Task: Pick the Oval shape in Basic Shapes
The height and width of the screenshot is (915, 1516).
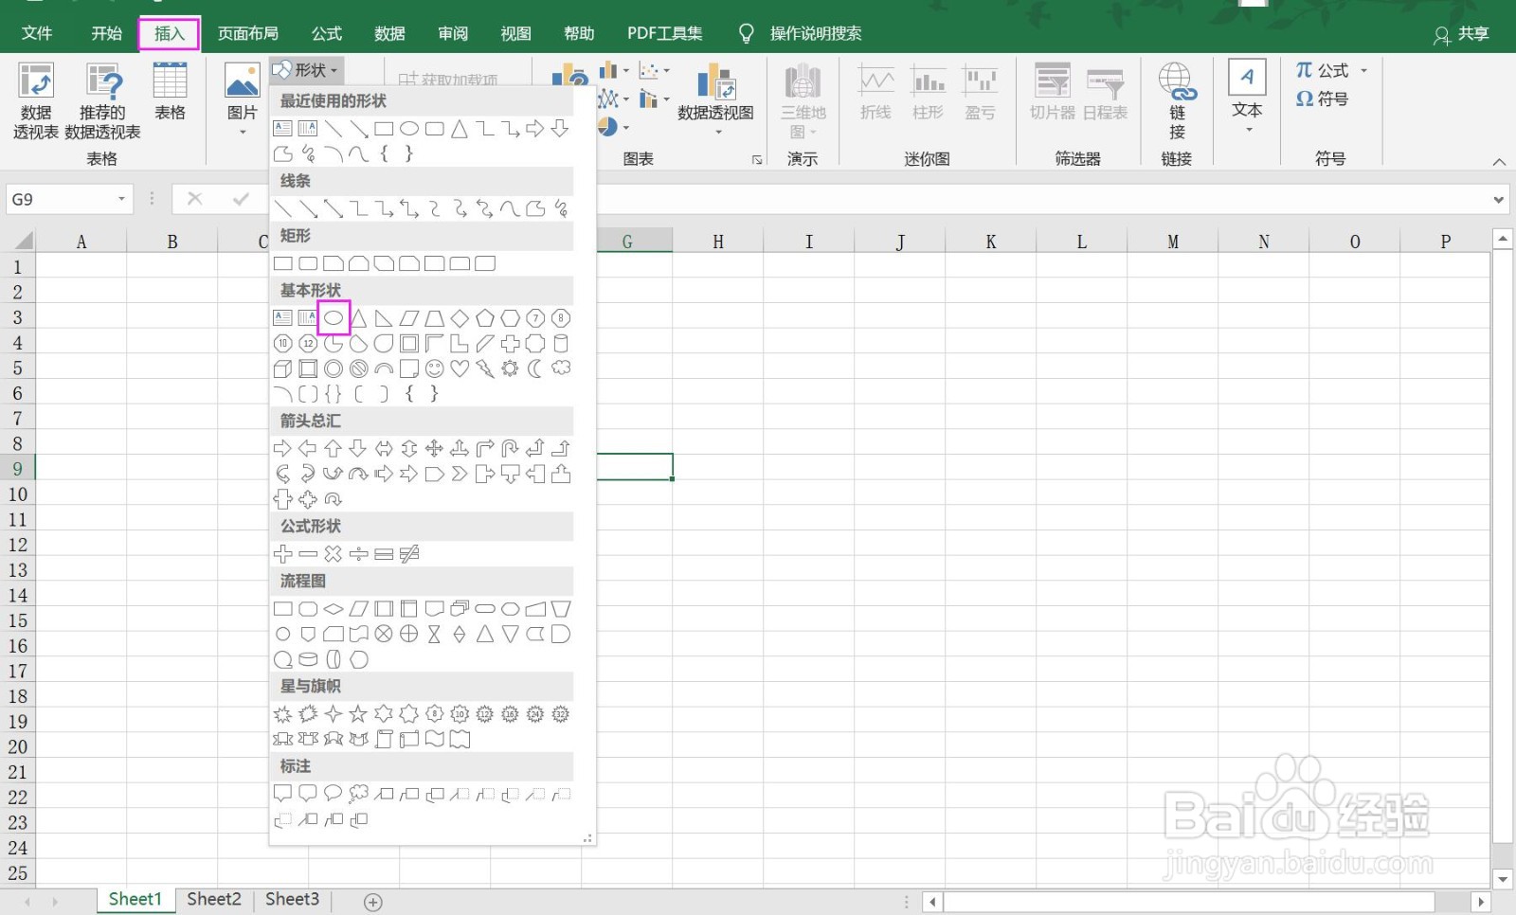Action: 334,318
